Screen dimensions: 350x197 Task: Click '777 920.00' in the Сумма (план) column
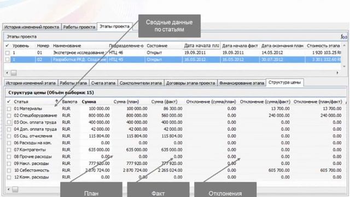click(137, 164)
